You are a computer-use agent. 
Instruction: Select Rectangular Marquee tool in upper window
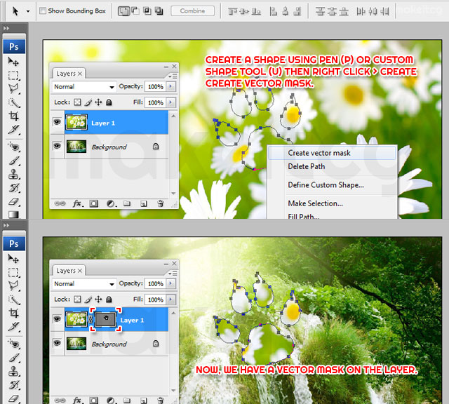[x=13, y=75]
